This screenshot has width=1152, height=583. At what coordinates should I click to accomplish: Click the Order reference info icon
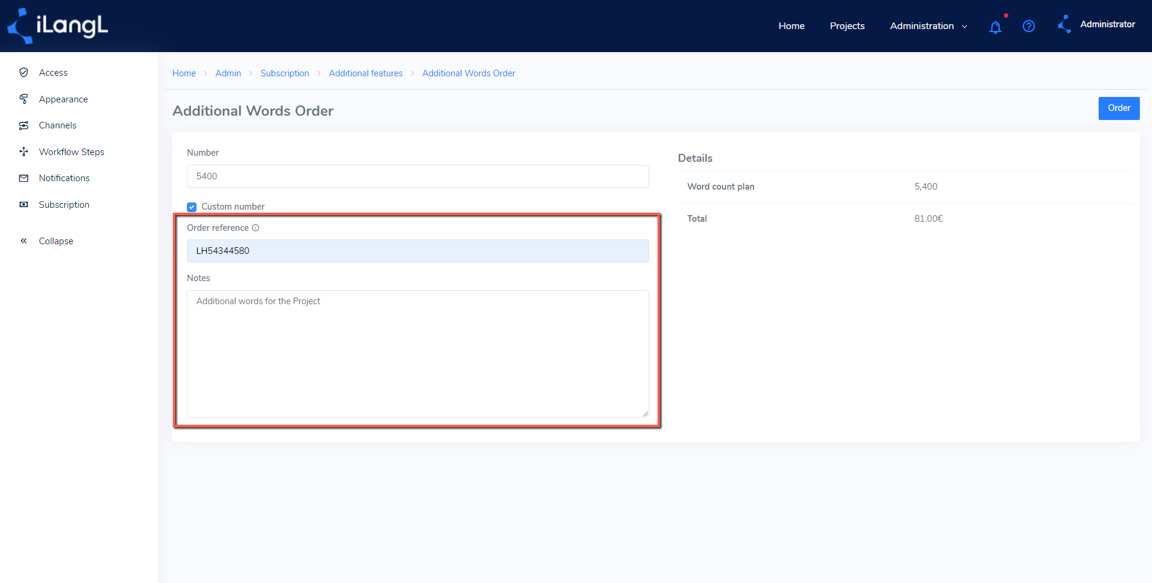pyautogui.click(x=255, y=228)
